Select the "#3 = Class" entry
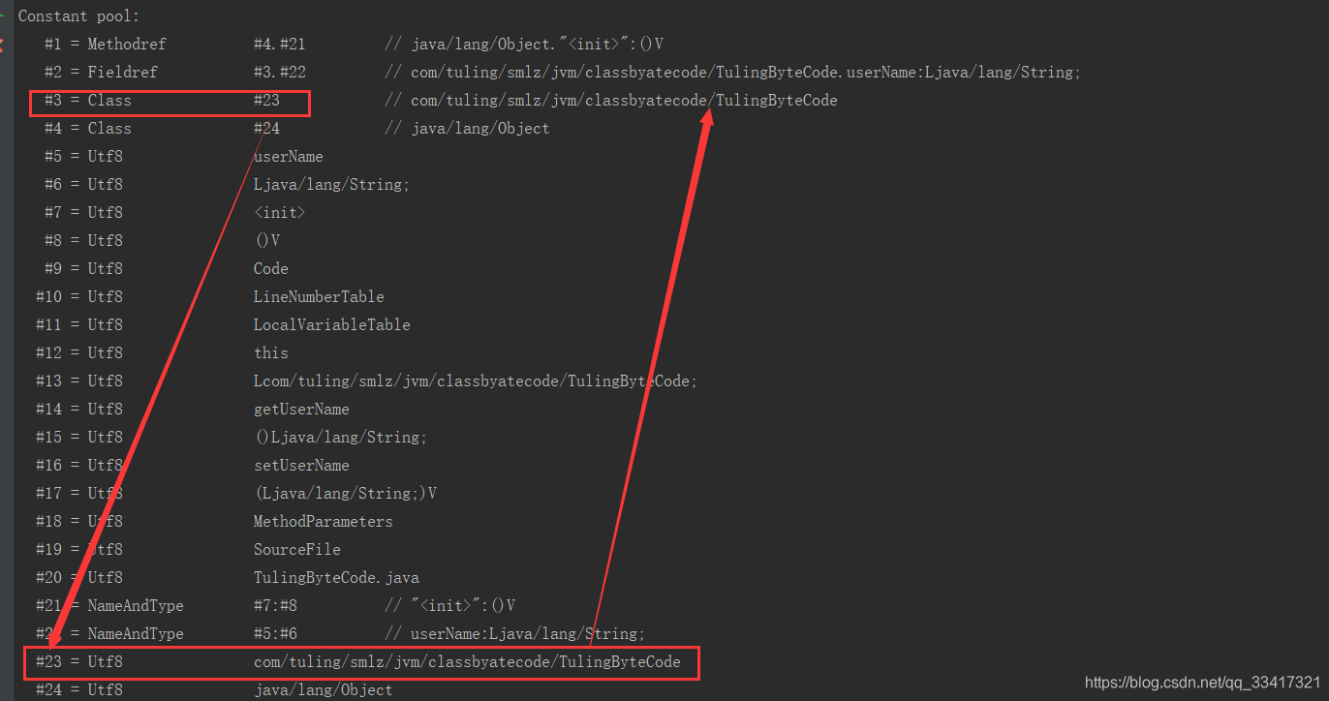 point(87,101)
